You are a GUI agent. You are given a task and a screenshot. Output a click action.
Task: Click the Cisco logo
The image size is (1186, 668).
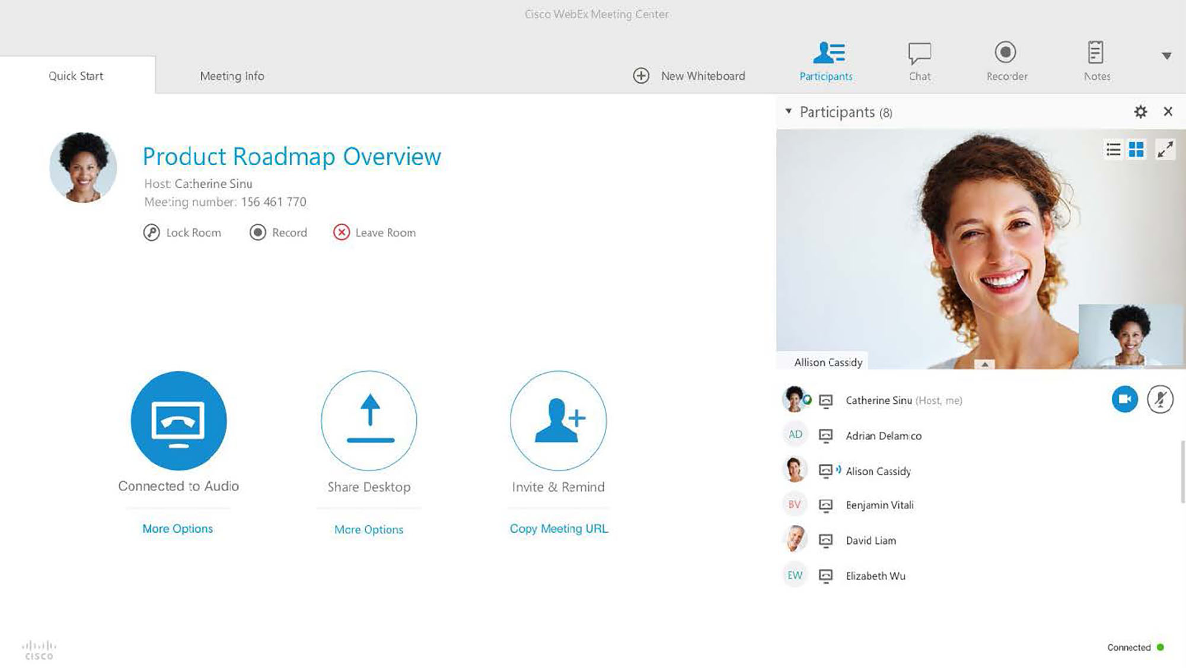[x=39, y=650]
